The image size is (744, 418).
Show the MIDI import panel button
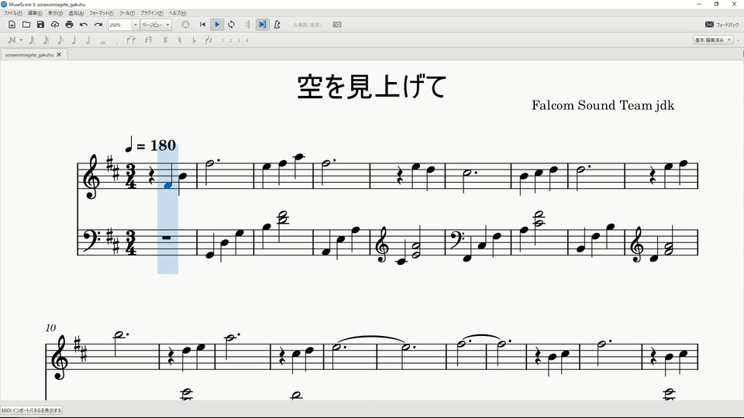click(x=31, y=410)
